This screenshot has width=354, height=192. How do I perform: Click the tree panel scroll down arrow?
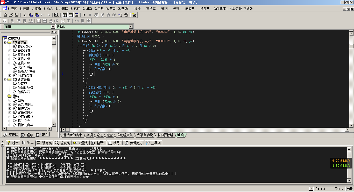tap(54, 125)
